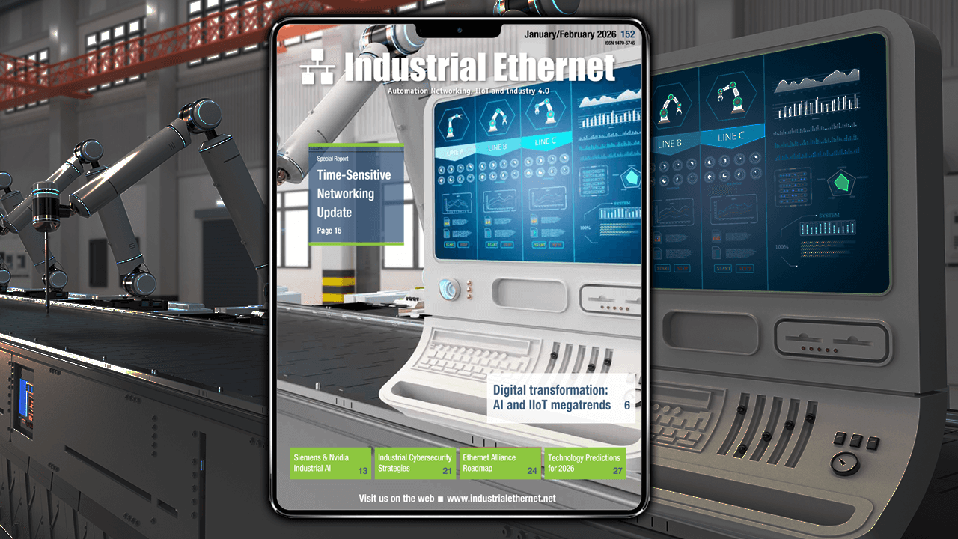Click the 100% progress readout near the system graph
Viewport: 958px width, 539px height.
586,226
